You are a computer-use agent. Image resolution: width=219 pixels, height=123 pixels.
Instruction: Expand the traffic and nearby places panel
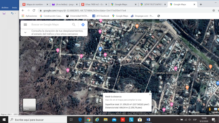25,32
